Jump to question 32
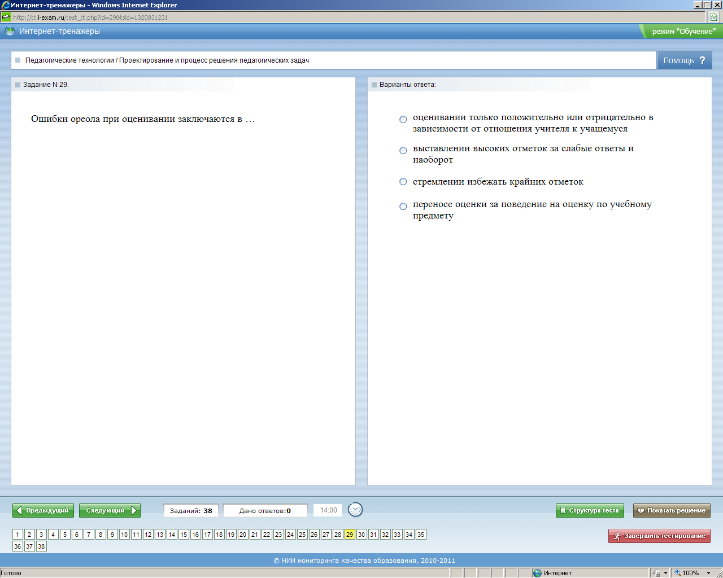The width and height of the screenshot is (723, 578). point(385,535)
